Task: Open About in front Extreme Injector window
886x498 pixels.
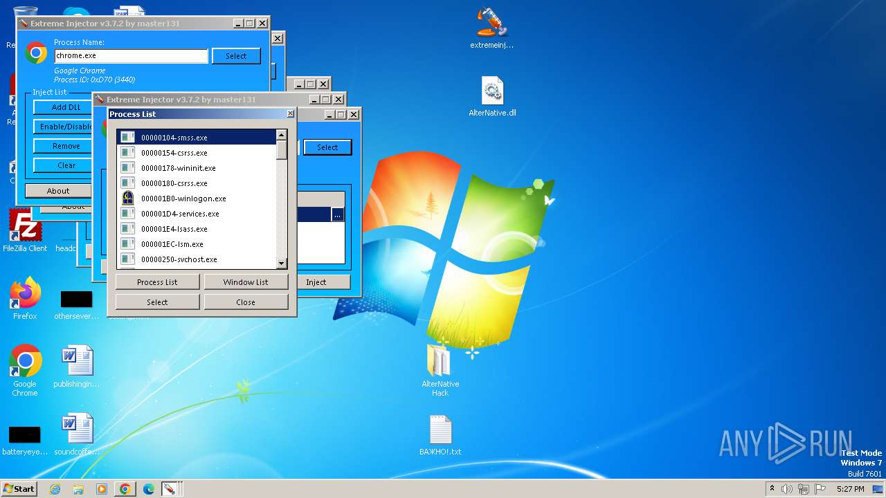Action: 58,191
